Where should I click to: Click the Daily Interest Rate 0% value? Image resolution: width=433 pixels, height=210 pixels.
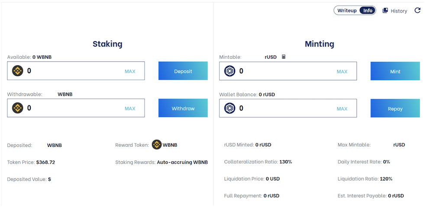point(387,162)
